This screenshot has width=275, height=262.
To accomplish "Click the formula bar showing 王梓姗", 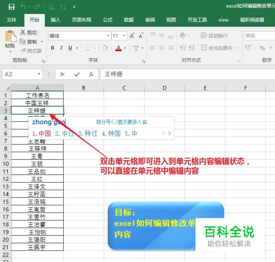I will pos(187,74).
